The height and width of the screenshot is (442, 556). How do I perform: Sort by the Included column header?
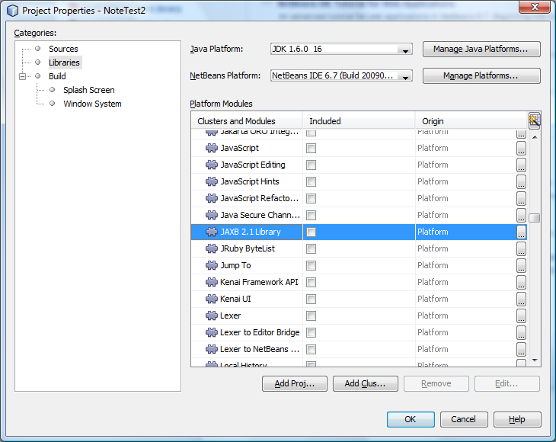tap(359, 121)
